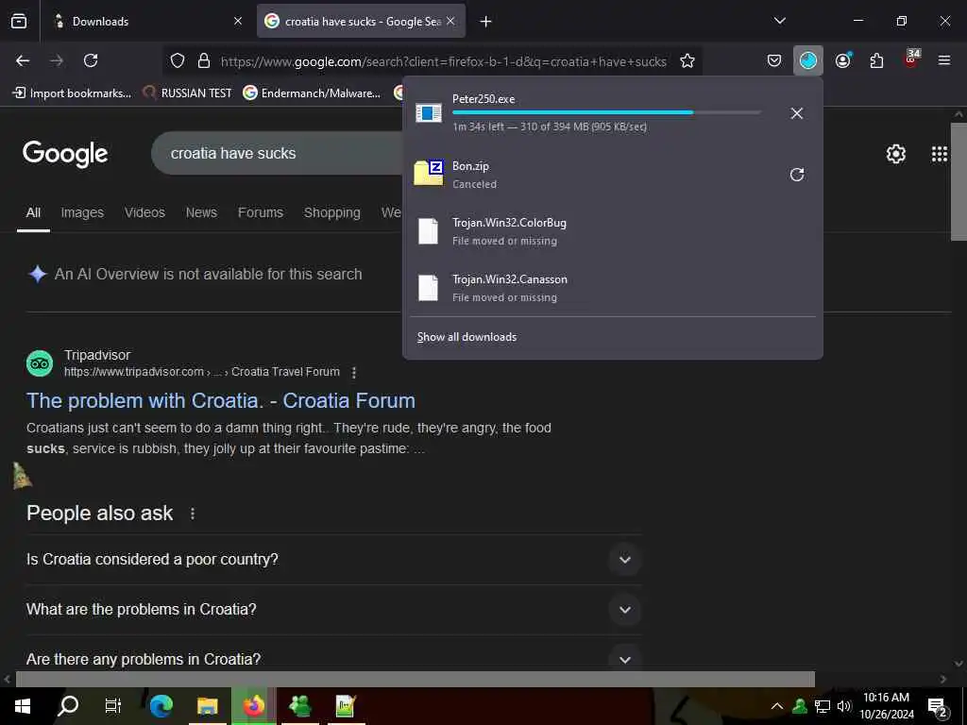Open Google apps grid
The height and width of the screenshot is (725, 967).
pyautogui.click(x=940, y=154)
